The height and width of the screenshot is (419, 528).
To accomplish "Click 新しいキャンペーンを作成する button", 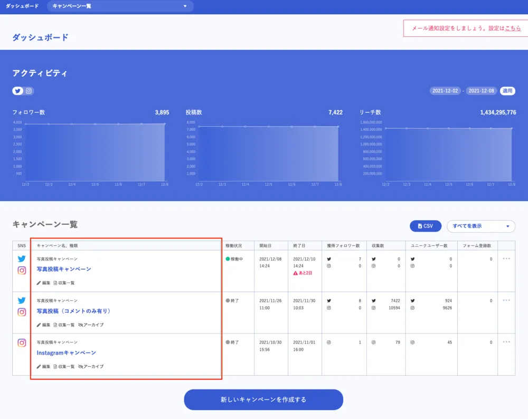I will point(263,399).
